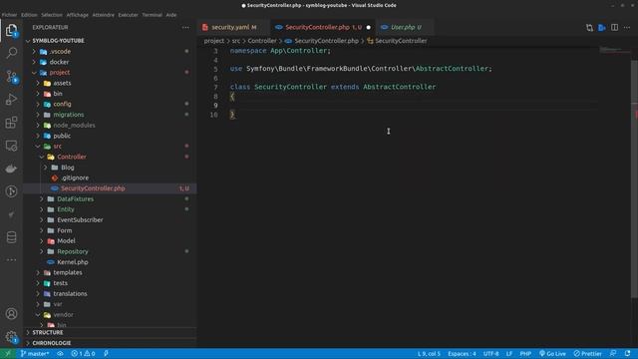This screenshot has height=359, width=638.
Task: Select the Entity folder
Action: coord(66,209)
